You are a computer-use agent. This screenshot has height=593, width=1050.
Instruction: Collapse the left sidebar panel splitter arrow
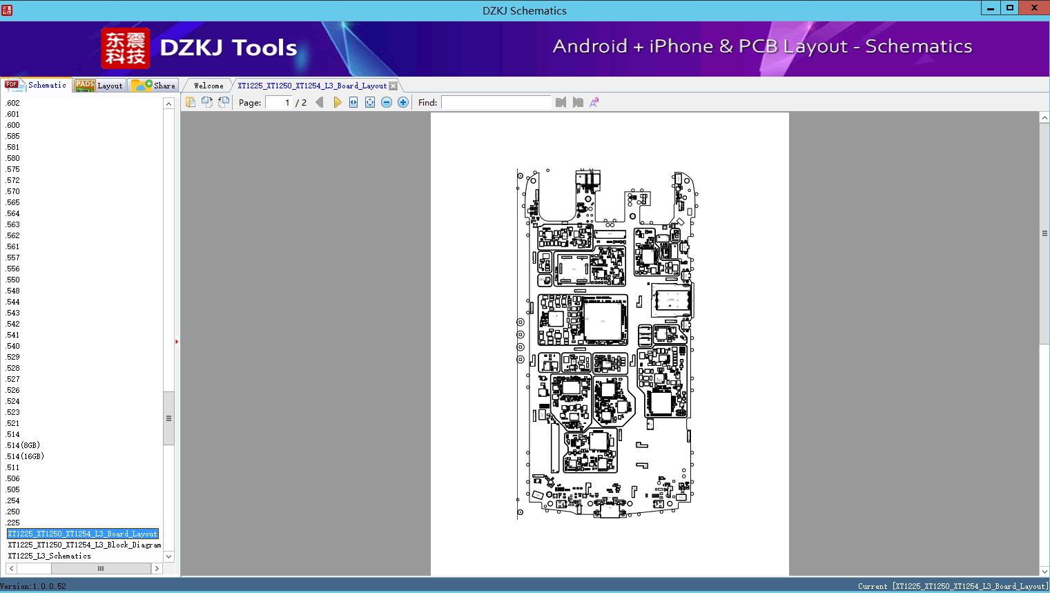(177, 342)
